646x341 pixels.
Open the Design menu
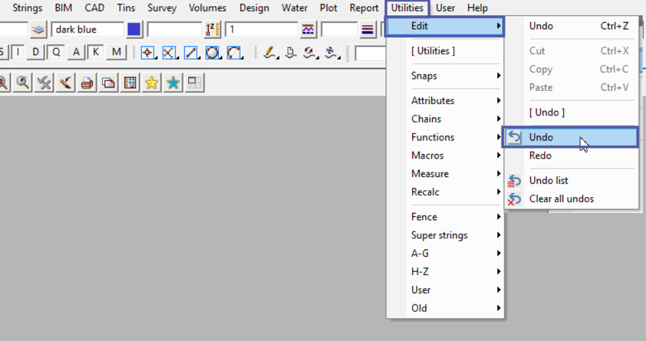254,8
